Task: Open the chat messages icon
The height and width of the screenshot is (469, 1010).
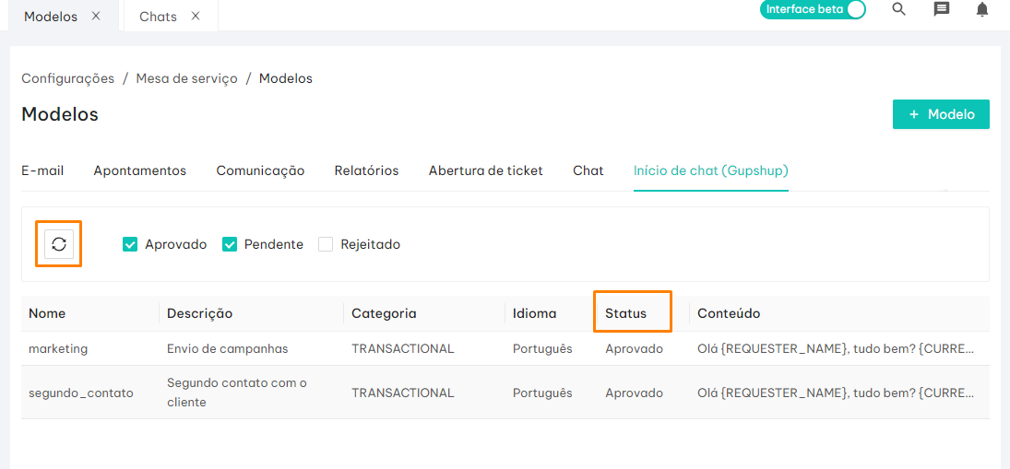Action: coord(942,9)
